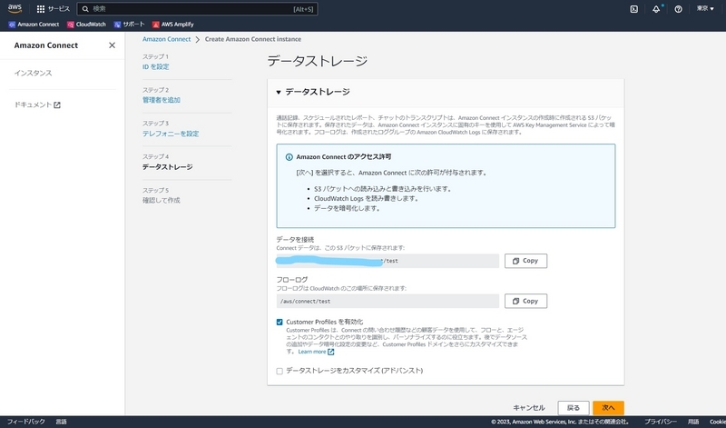Click the S3 bucket path field
The width and height of the screenshot is (726, 428).
click(388, 261)
